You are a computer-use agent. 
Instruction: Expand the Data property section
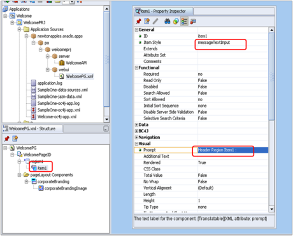click(x=137, y=125)
